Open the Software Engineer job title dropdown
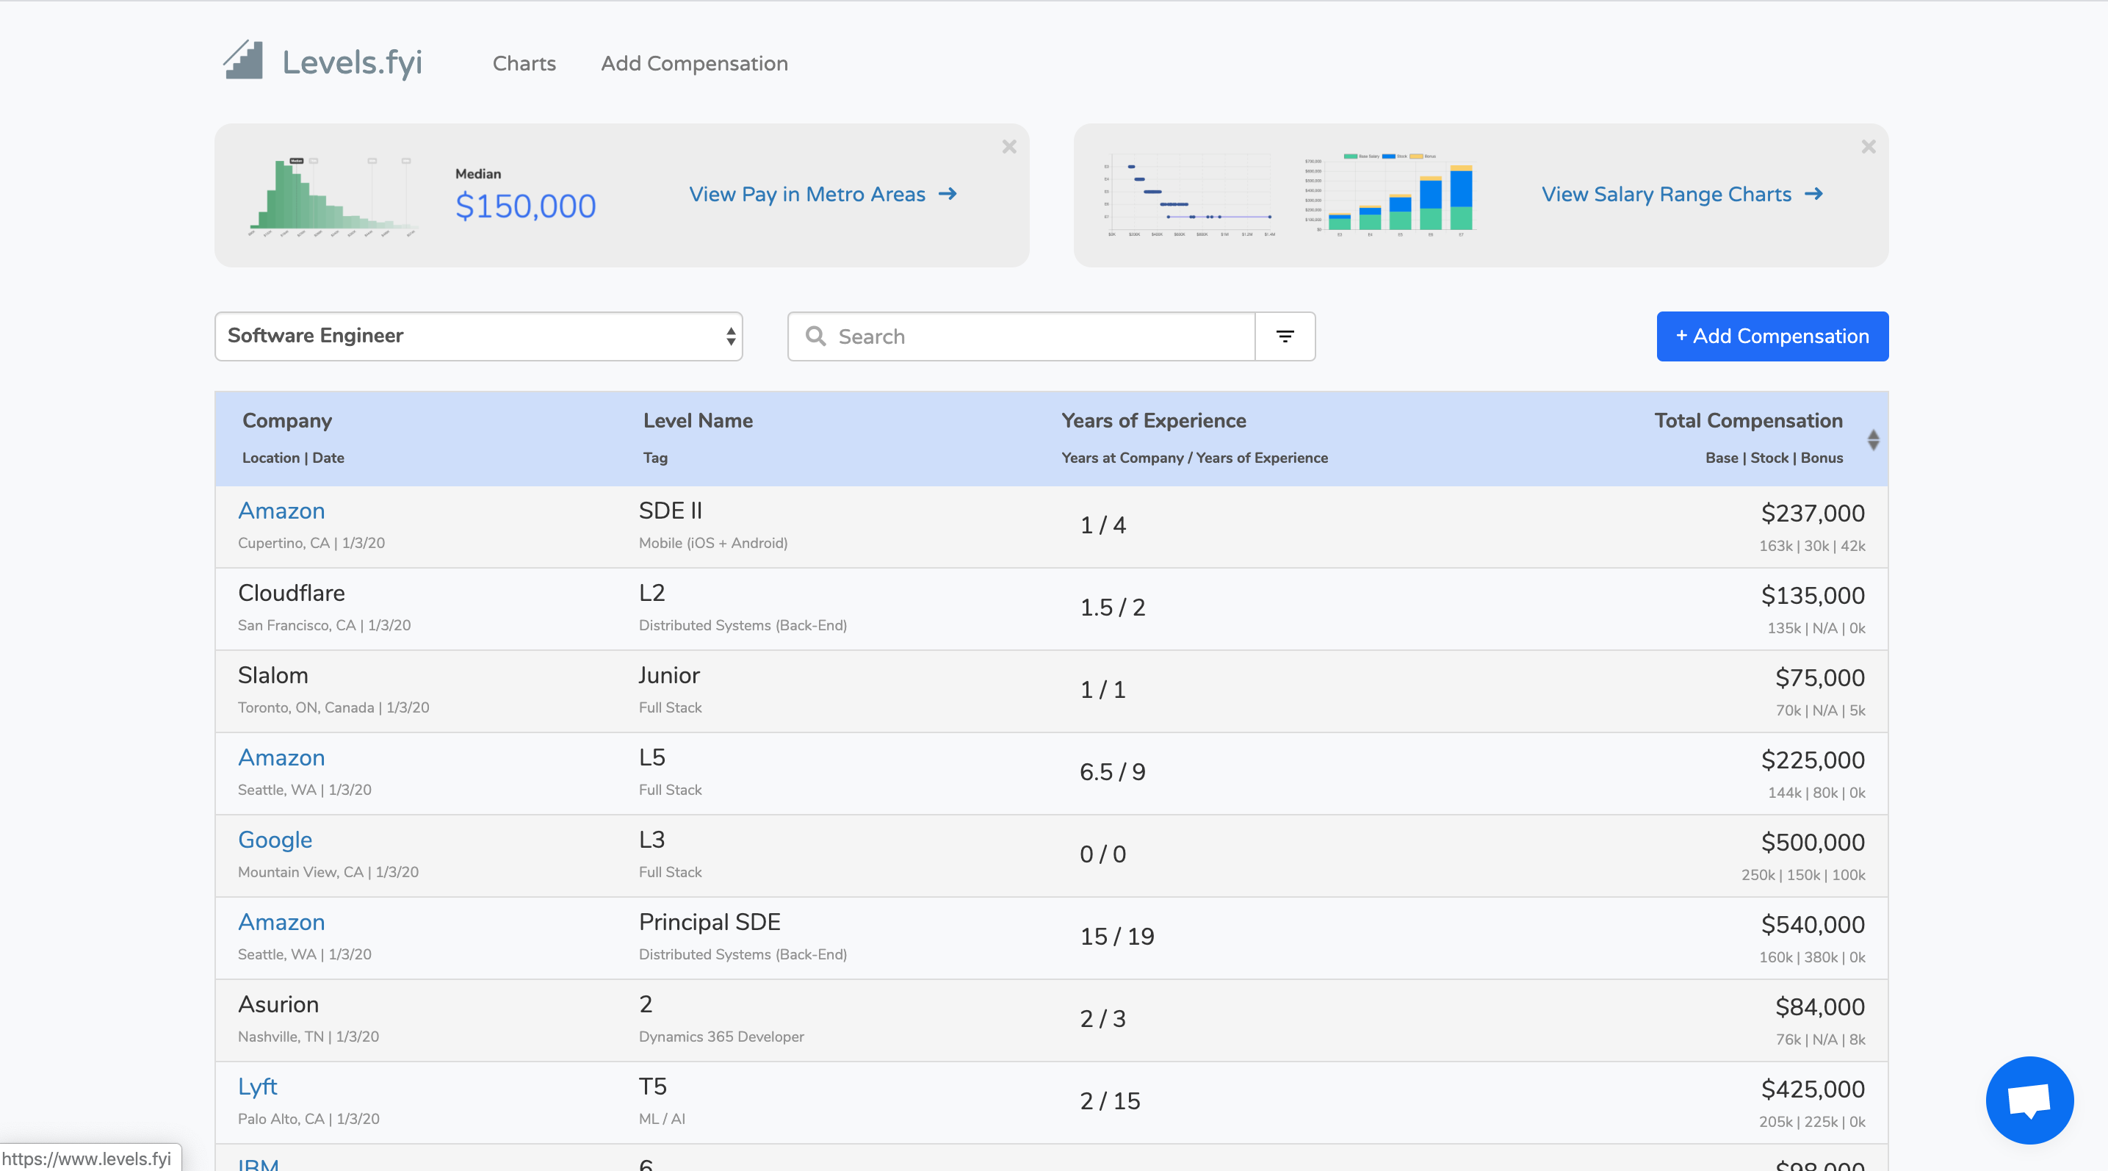The image size is (2108, 1171). 478,336
